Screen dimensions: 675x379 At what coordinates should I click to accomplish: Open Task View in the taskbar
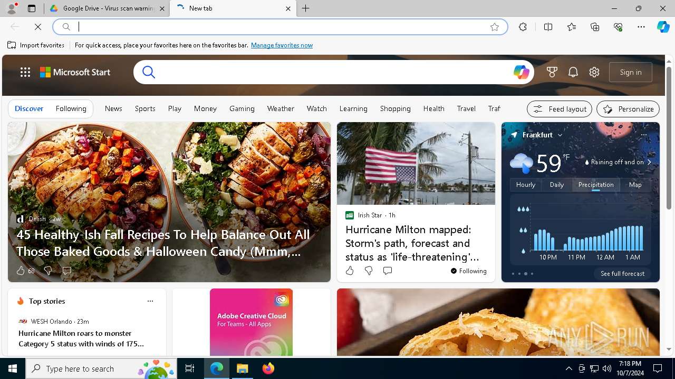coord(190,368)
